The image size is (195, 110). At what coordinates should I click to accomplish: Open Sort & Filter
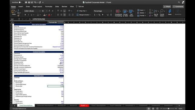156,13
